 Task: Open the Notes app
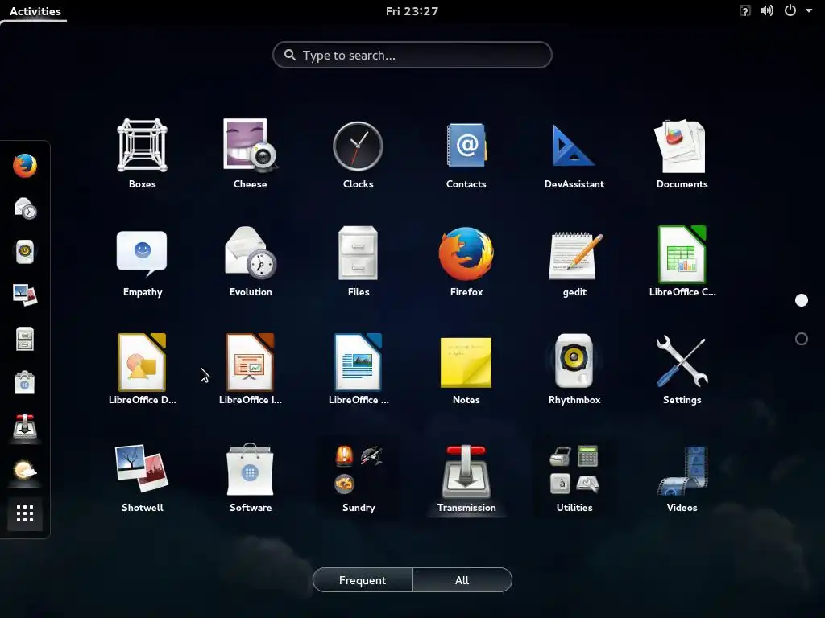(466, 369)
